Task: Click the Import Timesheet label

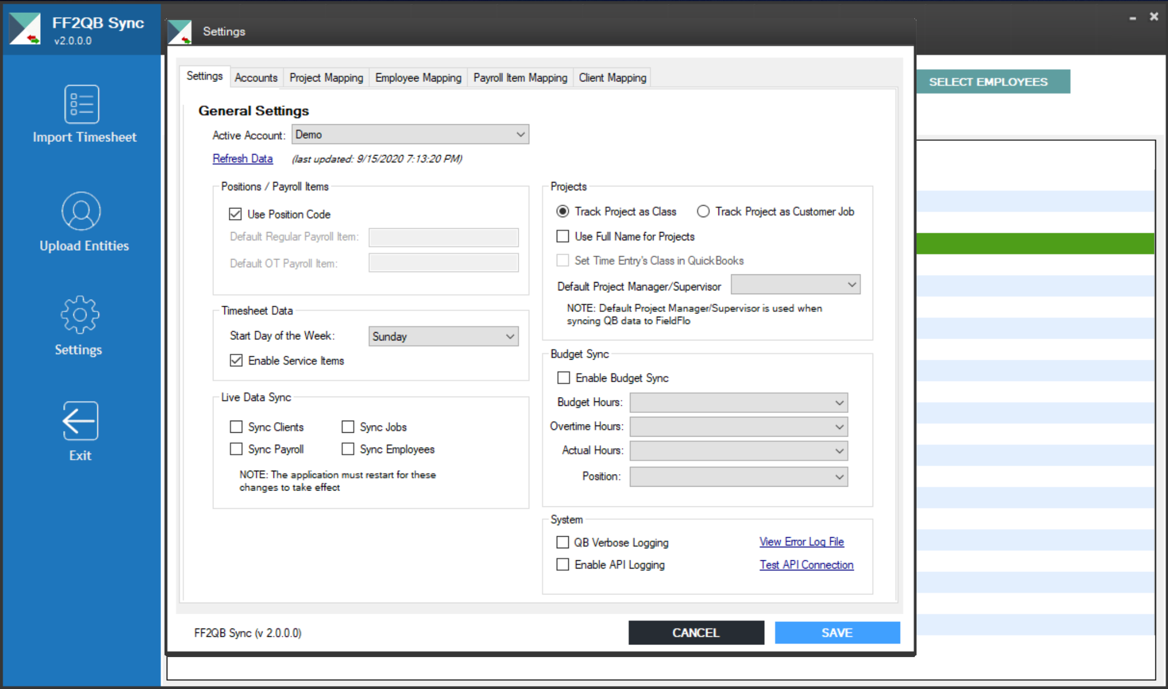Action: tap(84, 137)
